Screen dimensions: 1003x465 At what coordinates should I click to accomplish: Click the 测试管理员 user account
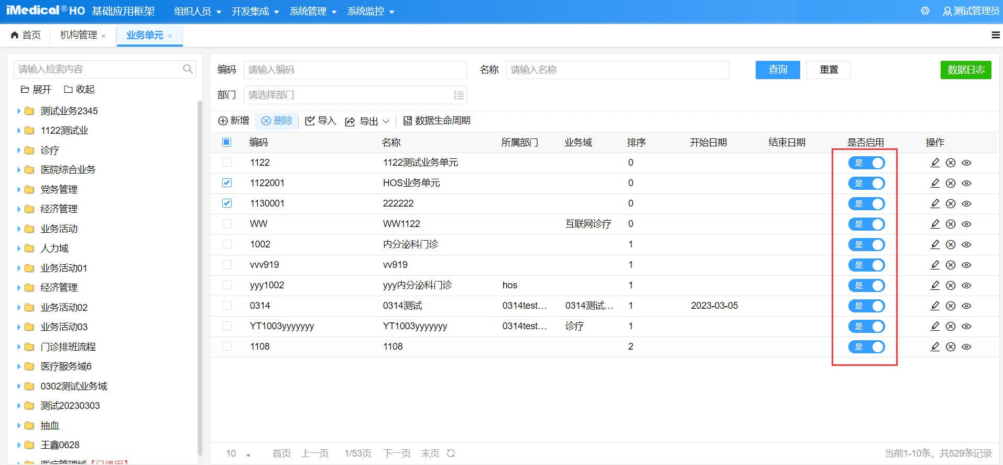pyautogui.click(x=971, y=11)
